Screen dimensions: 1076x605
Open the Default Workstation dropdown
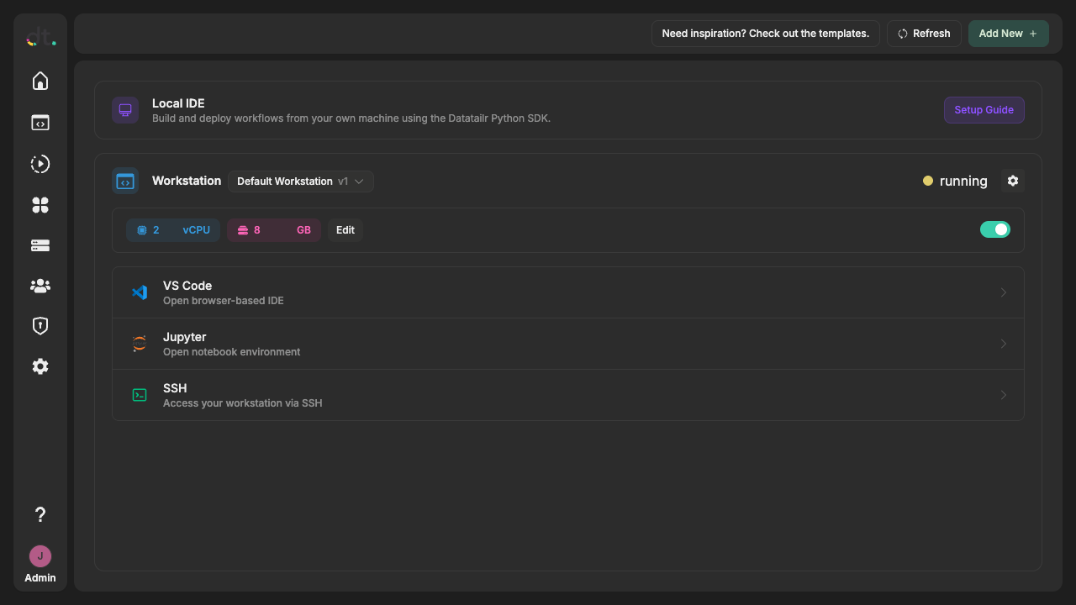(x=300, y=181)
